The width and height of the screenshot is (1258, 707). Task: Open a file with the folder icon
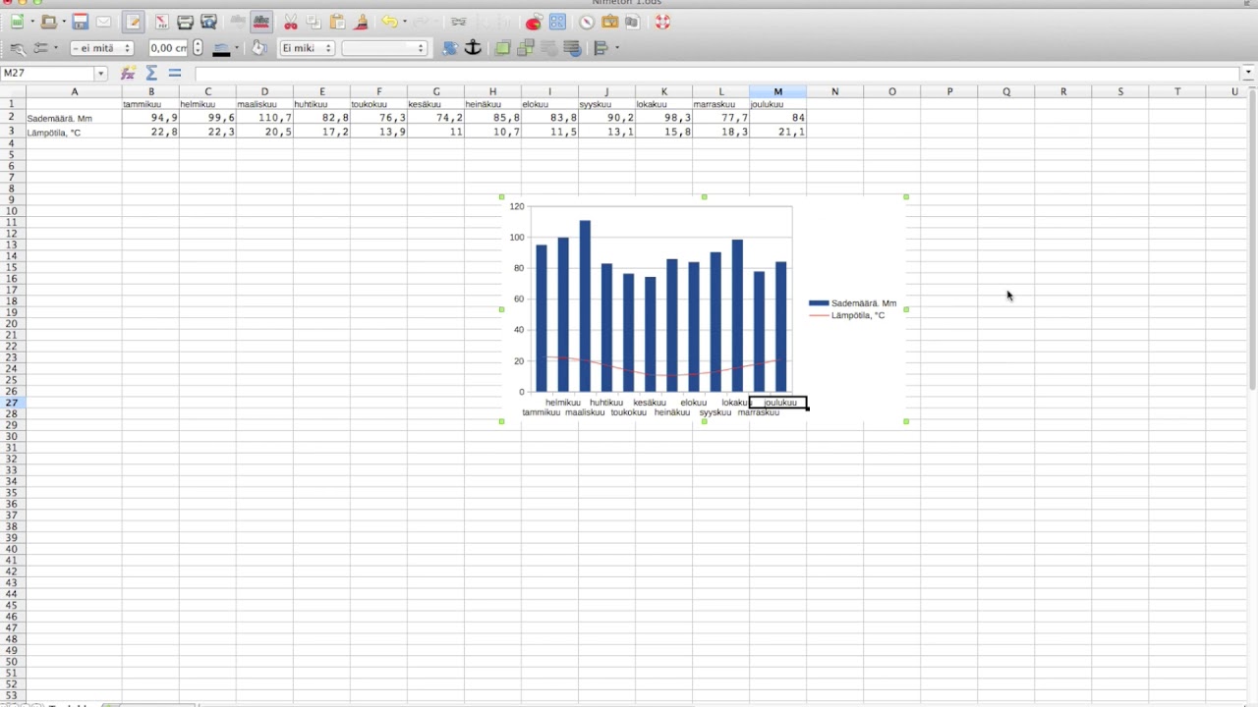(48, 22)
